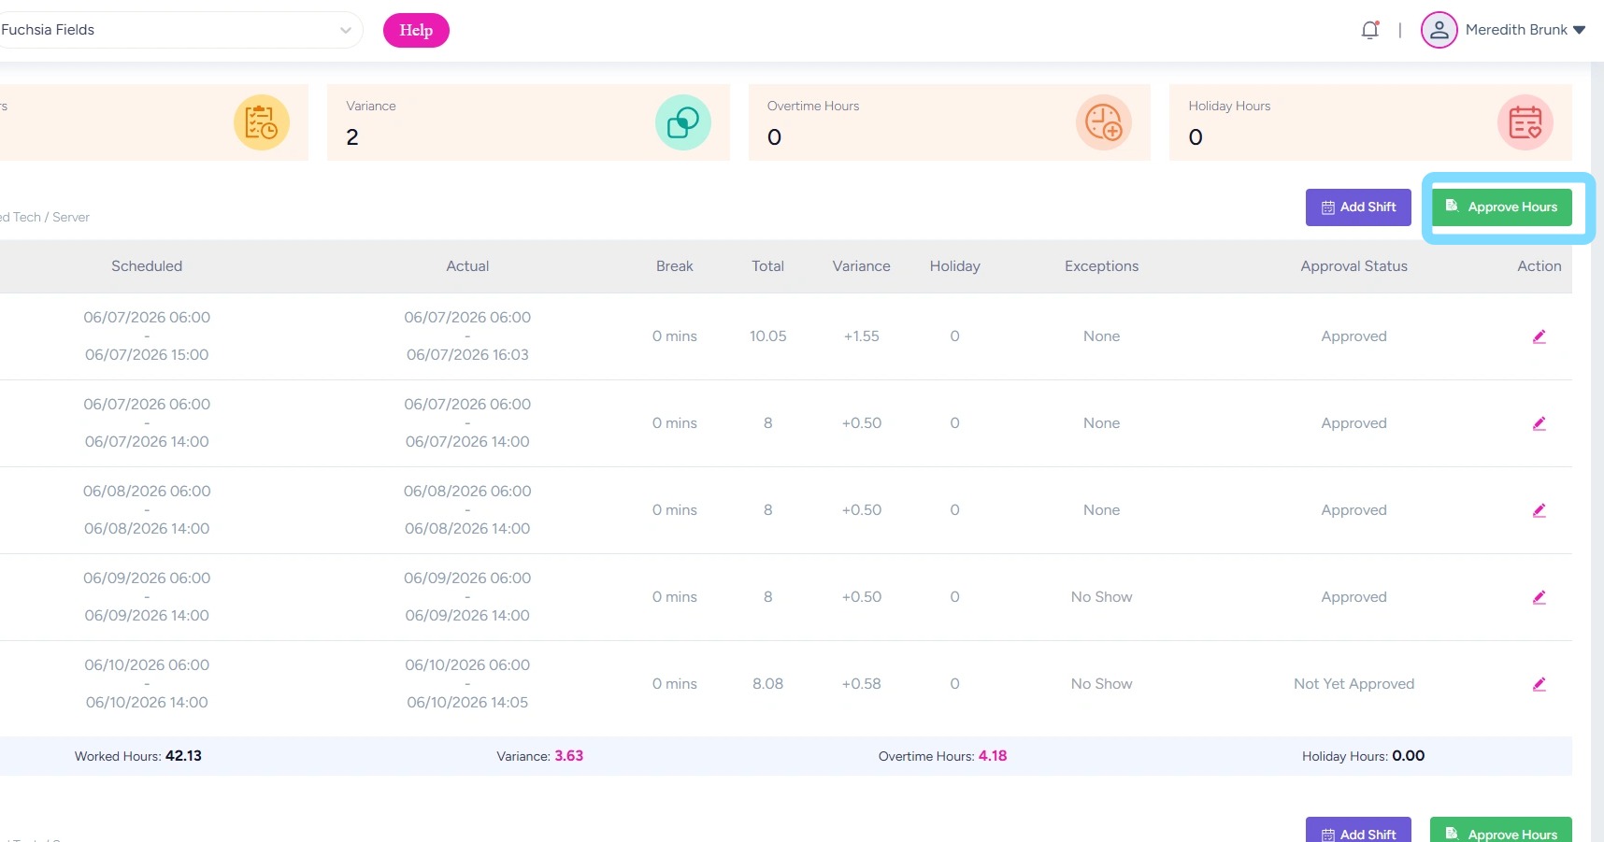
Task: Click the Variance card overlap icon
Action: 682,122
